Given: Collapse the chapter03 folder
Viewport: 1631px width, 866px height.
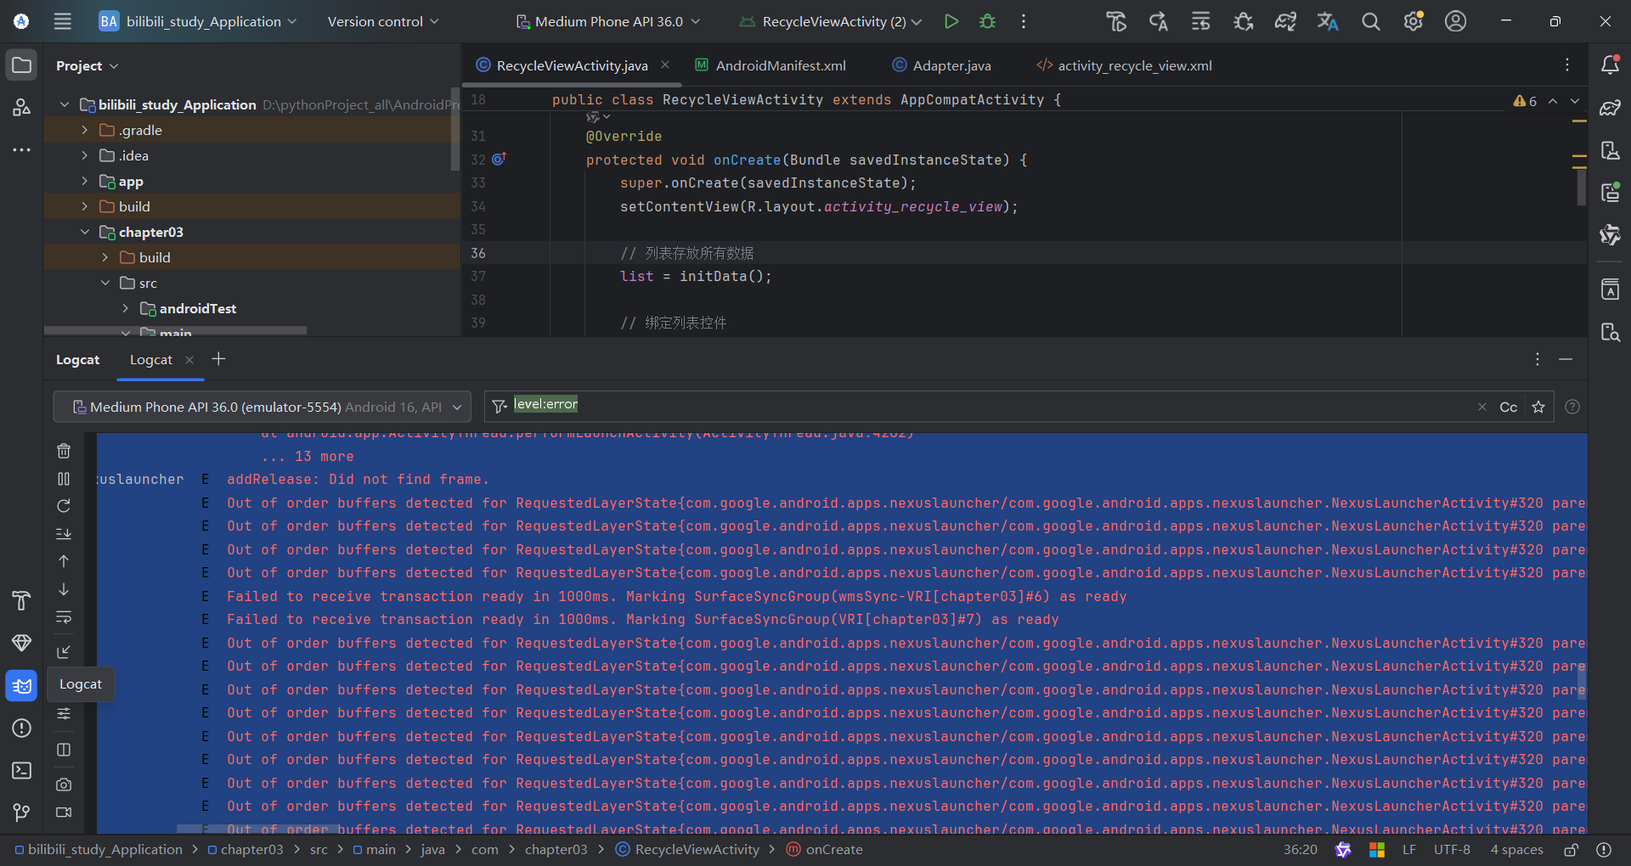Looking at the screenshot, I should click(x=84, y=232).
